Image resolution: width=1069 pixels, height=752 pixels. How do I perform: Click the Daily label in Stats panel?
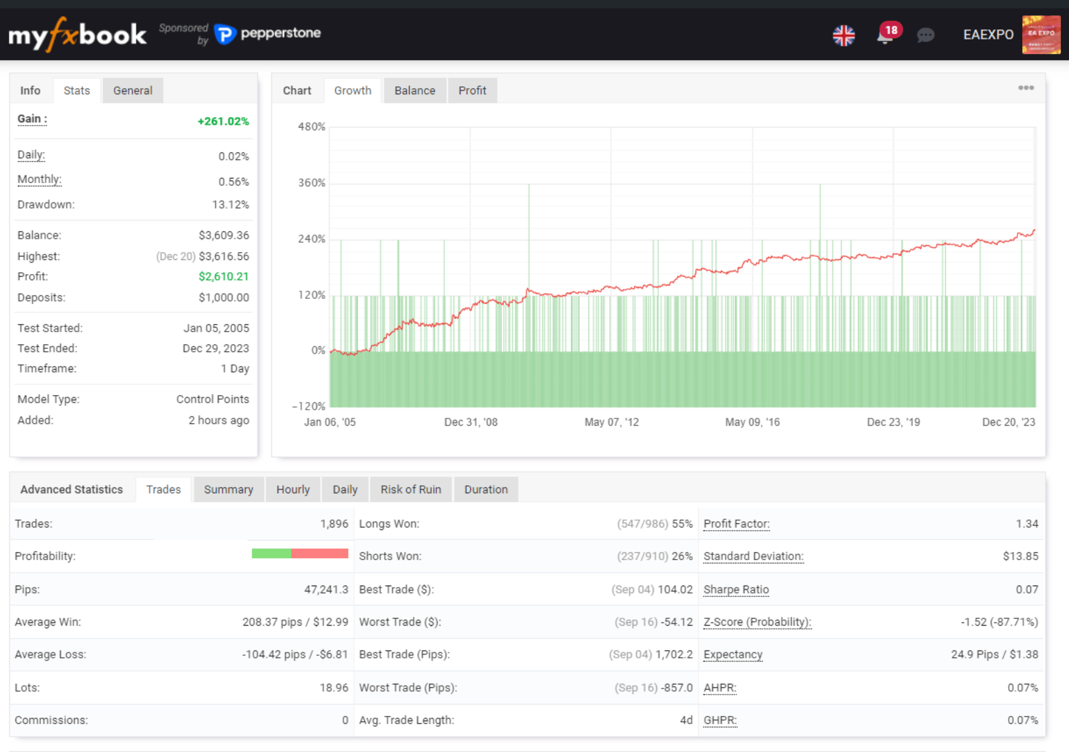tap(31, 155)
